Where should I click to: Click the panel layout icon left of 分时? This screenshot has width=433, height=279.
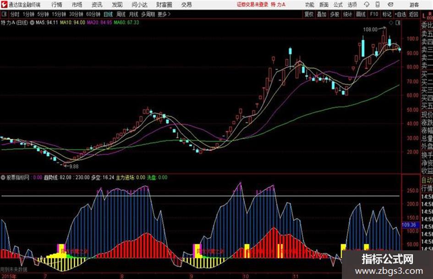[x=4, y=14]
